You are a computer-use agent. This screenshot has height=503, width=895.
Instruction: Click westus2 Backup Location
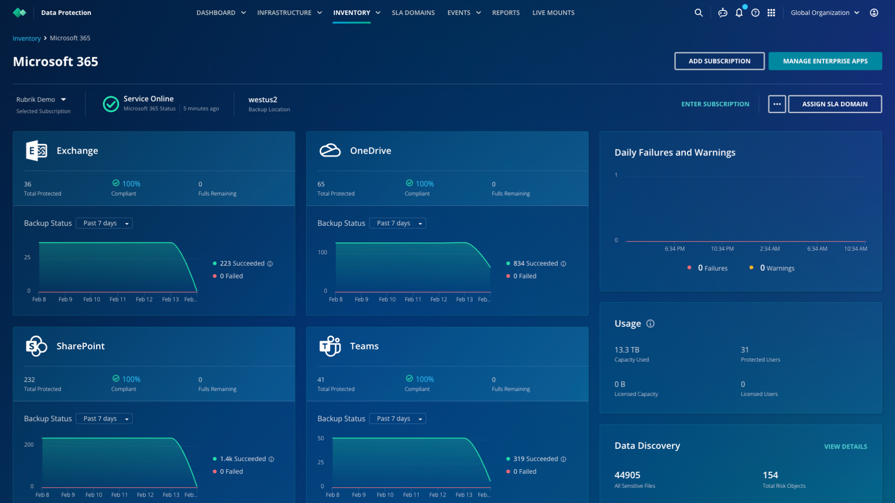tap(269, 104)
